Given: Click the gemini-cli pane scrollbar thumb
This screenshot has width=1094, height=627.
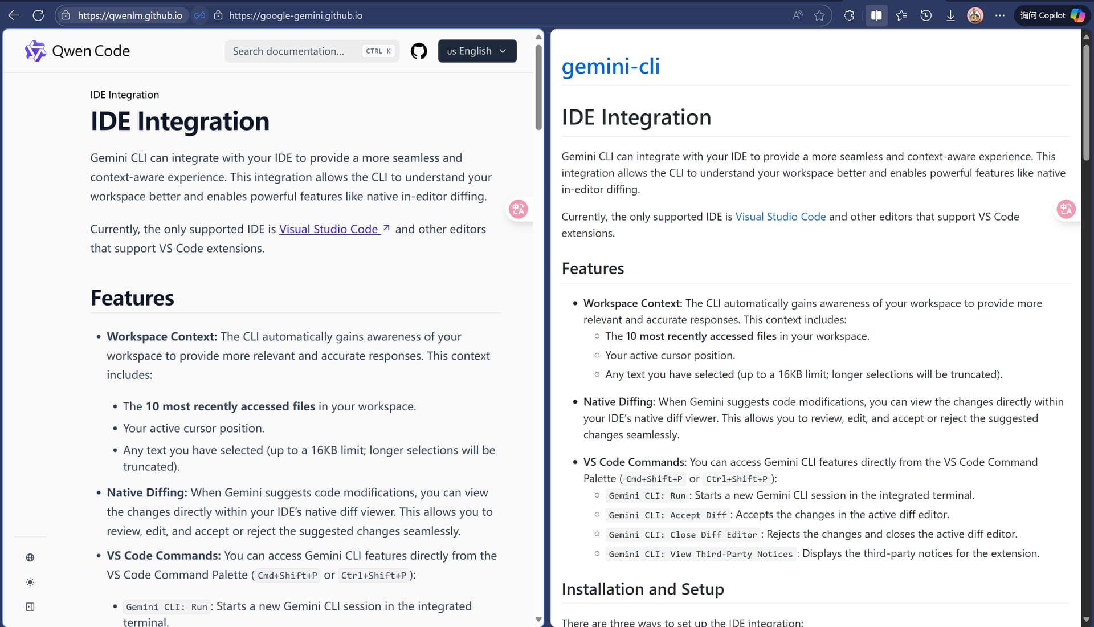Looking at the screenshot, I should click(x=1086, y=101).
